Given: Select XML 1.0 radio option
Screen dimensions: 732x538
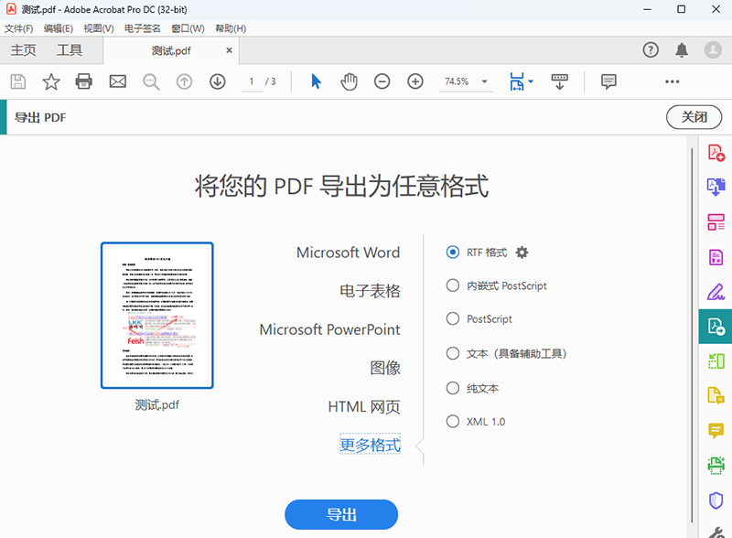Looking at the screenshot, I should point(452,421).
